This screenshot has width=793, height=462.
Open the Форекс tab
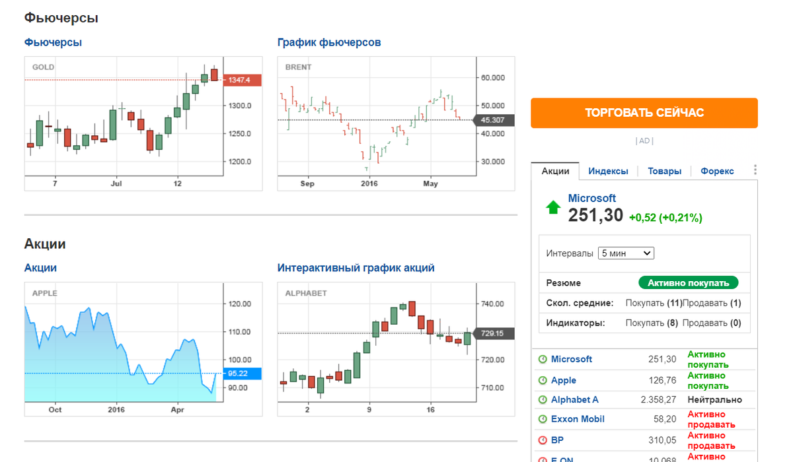pyautogui.click(x=716, y=171)
